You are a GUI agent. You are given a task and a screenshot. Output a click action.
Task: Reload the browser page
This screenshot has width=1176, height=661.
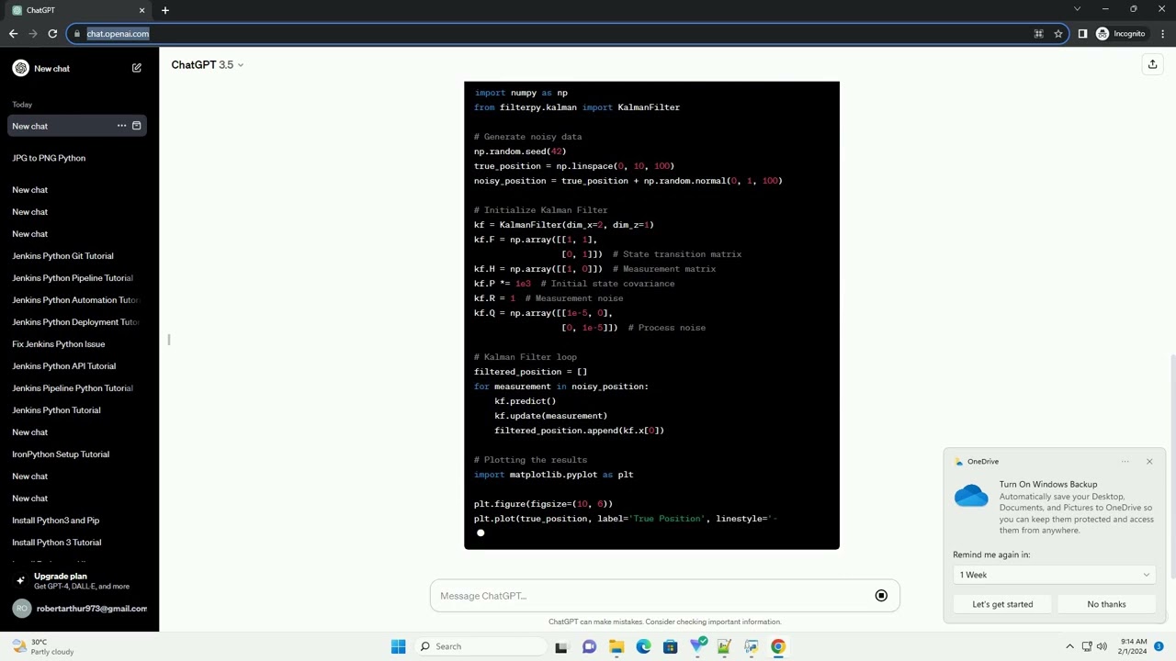[x=52, y=34]
